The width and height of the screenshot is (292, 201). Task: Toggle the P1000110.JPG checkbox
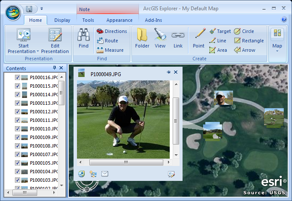18,129
